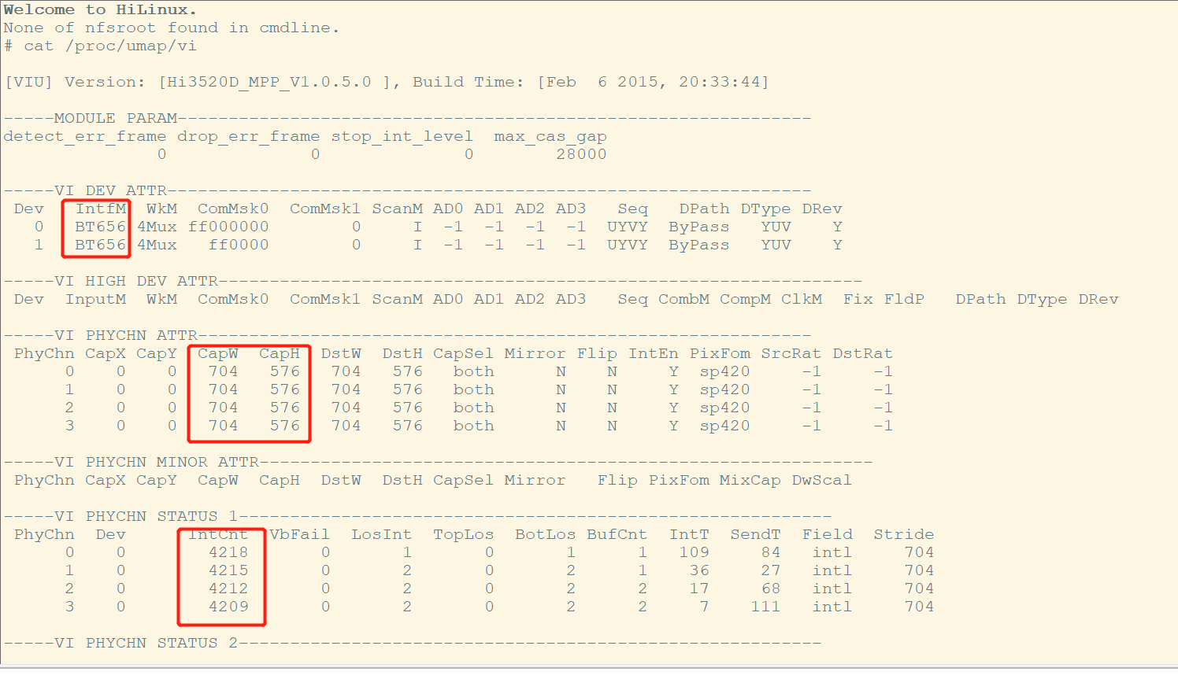Click the 'detect_err_frame' parameter name
The width and height of the screenshot is (1178, 679).
(x=85, y=136)
